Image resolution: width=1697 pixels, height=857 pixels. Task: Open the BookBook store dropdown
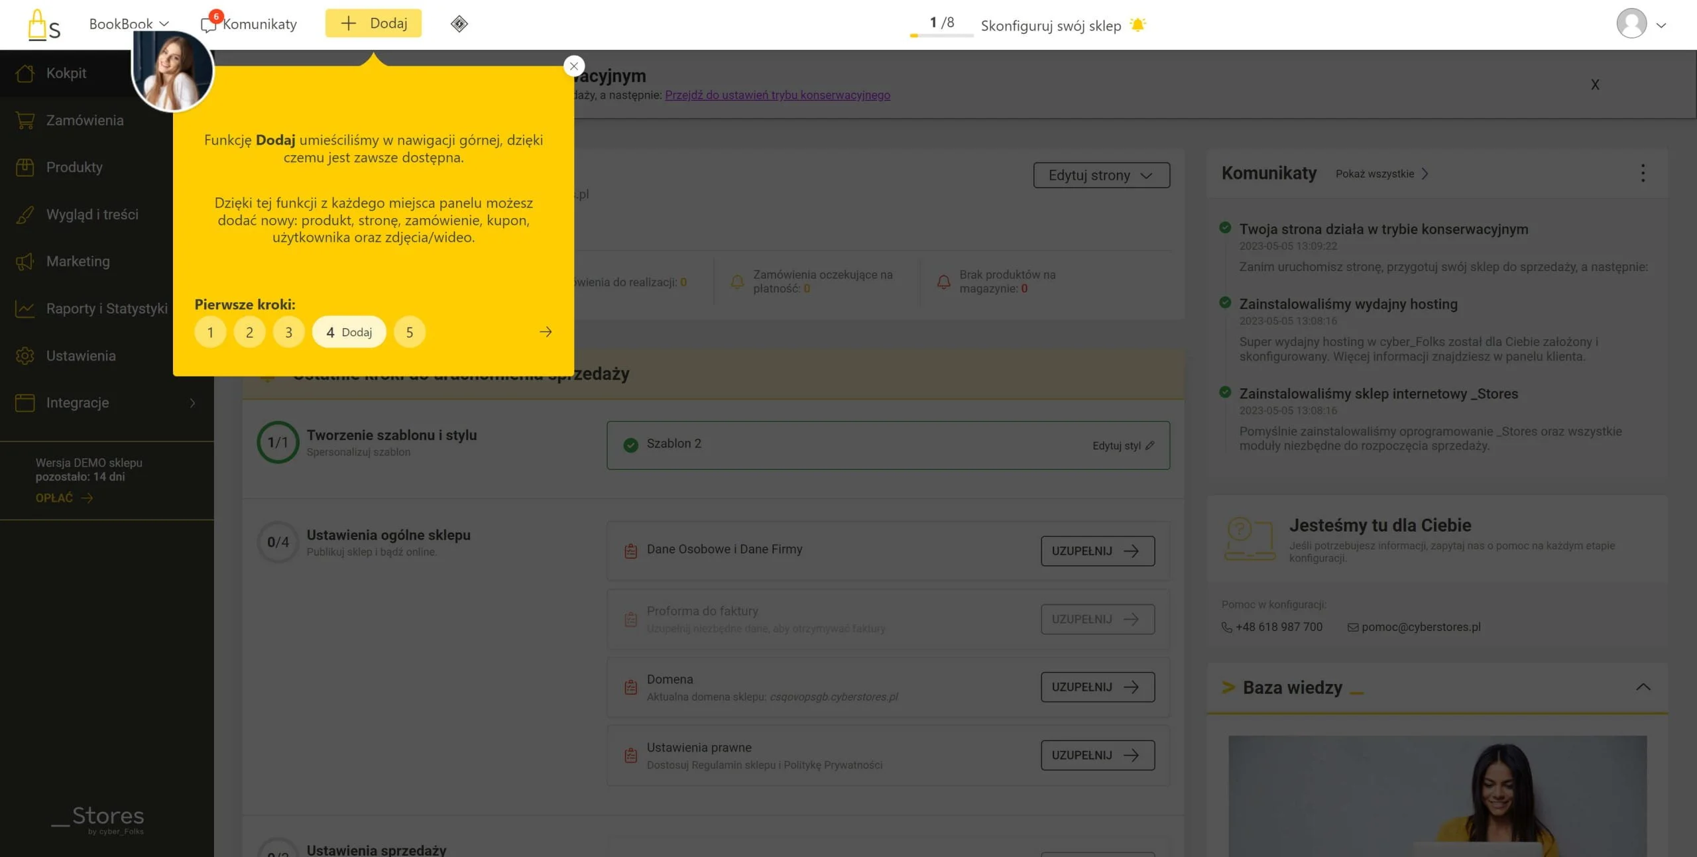pos(129,24)
